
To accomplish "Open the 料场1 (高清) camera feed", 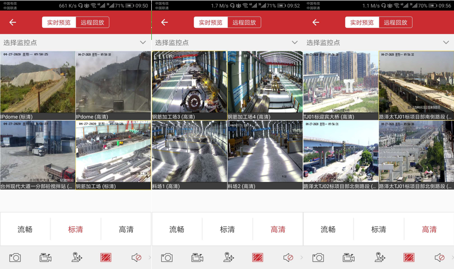I will [x=189, y=152].
